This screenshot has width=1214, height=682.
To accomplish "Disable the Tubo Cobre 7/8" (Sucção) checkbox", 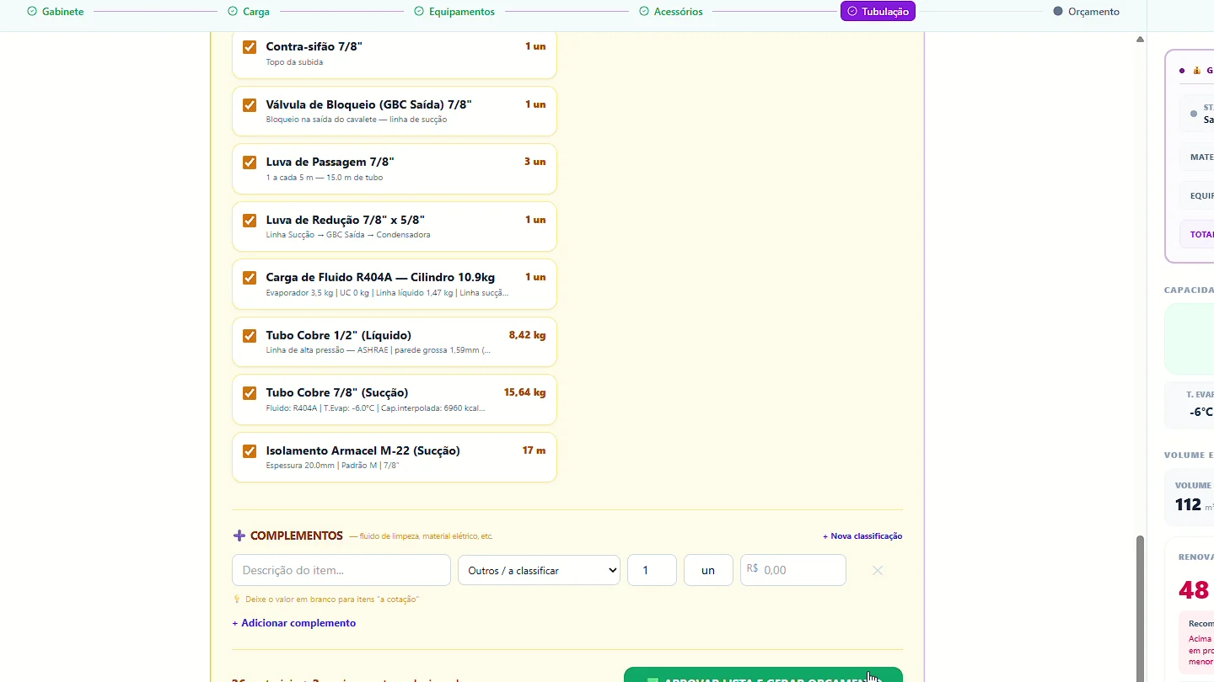I will [250, 393].
